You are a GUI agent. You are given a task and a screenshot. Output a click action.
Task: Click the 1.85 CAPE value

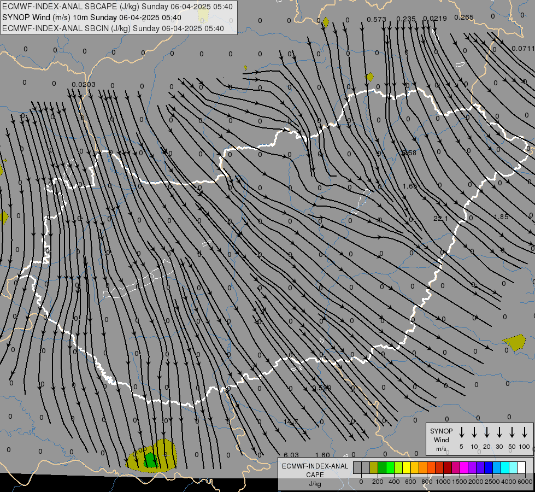tap(501, 217)
